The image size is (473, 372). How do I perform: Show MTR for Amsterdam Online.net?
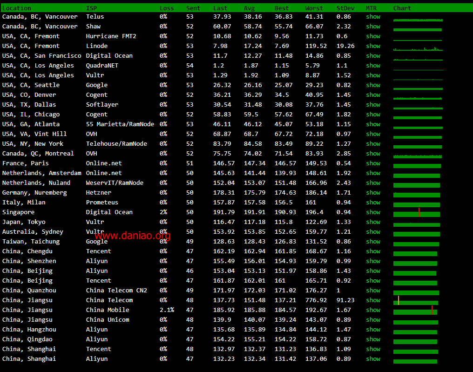coord(373,173)
